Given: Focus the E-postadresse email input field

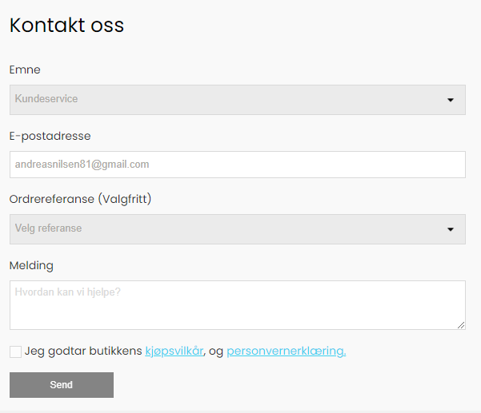Looking at the screenshot, I should click(238, 165).
